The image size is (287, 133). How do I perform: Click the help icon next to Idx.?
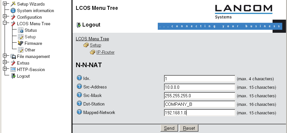[79, 78]
